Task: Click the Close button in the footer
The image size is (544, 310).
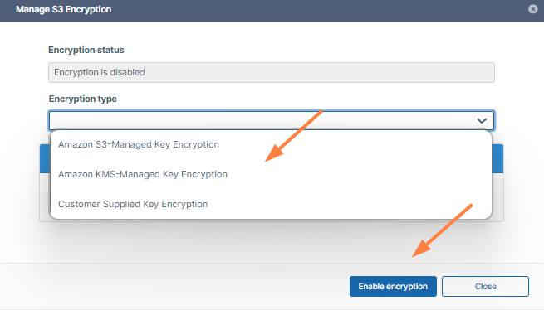Action: click(485, 287)
